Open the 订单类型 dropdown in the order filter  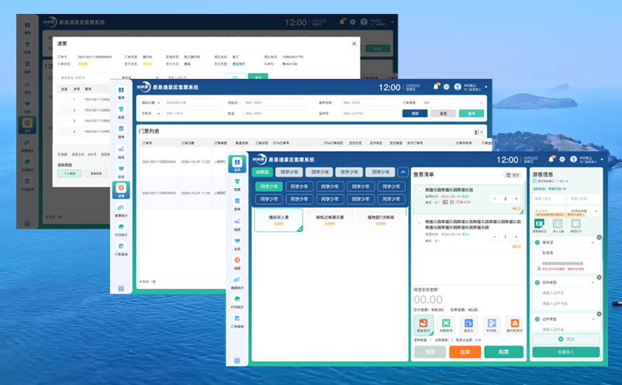point(450,102)
